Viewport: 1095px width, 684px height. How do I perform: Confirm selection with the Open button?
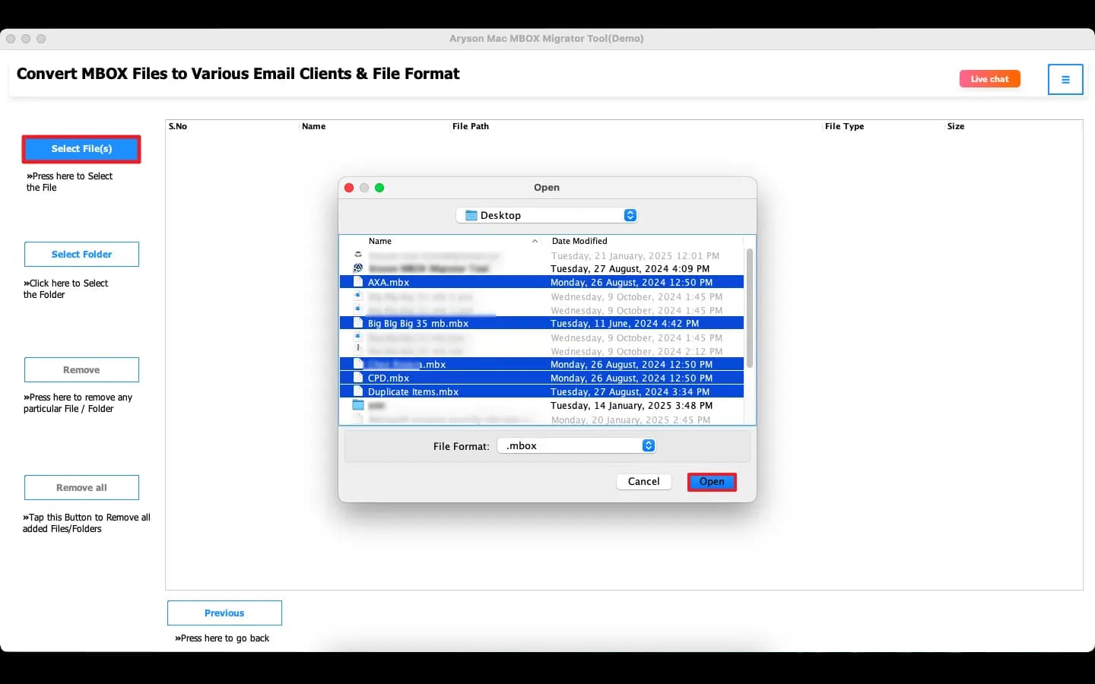(x=712, y=481)
